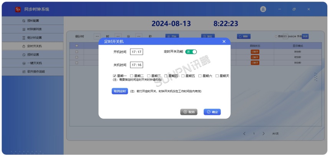Open the 授时配置 sidebar item
This screenshot has height=157, width=330.
point(33,21)
